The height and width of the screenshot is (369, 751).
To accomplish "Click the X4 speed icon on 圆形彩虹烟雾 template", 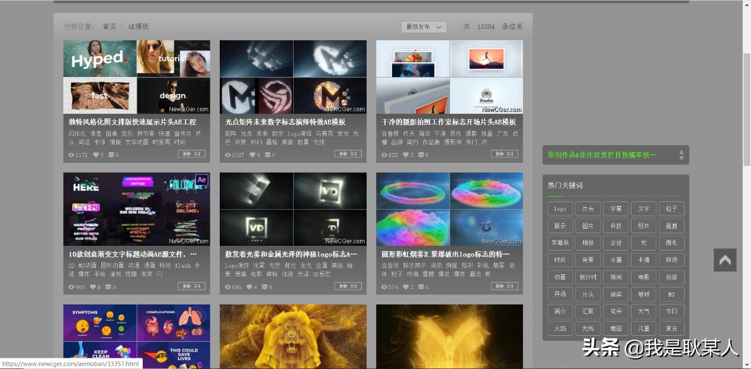I will click(503, 287).
